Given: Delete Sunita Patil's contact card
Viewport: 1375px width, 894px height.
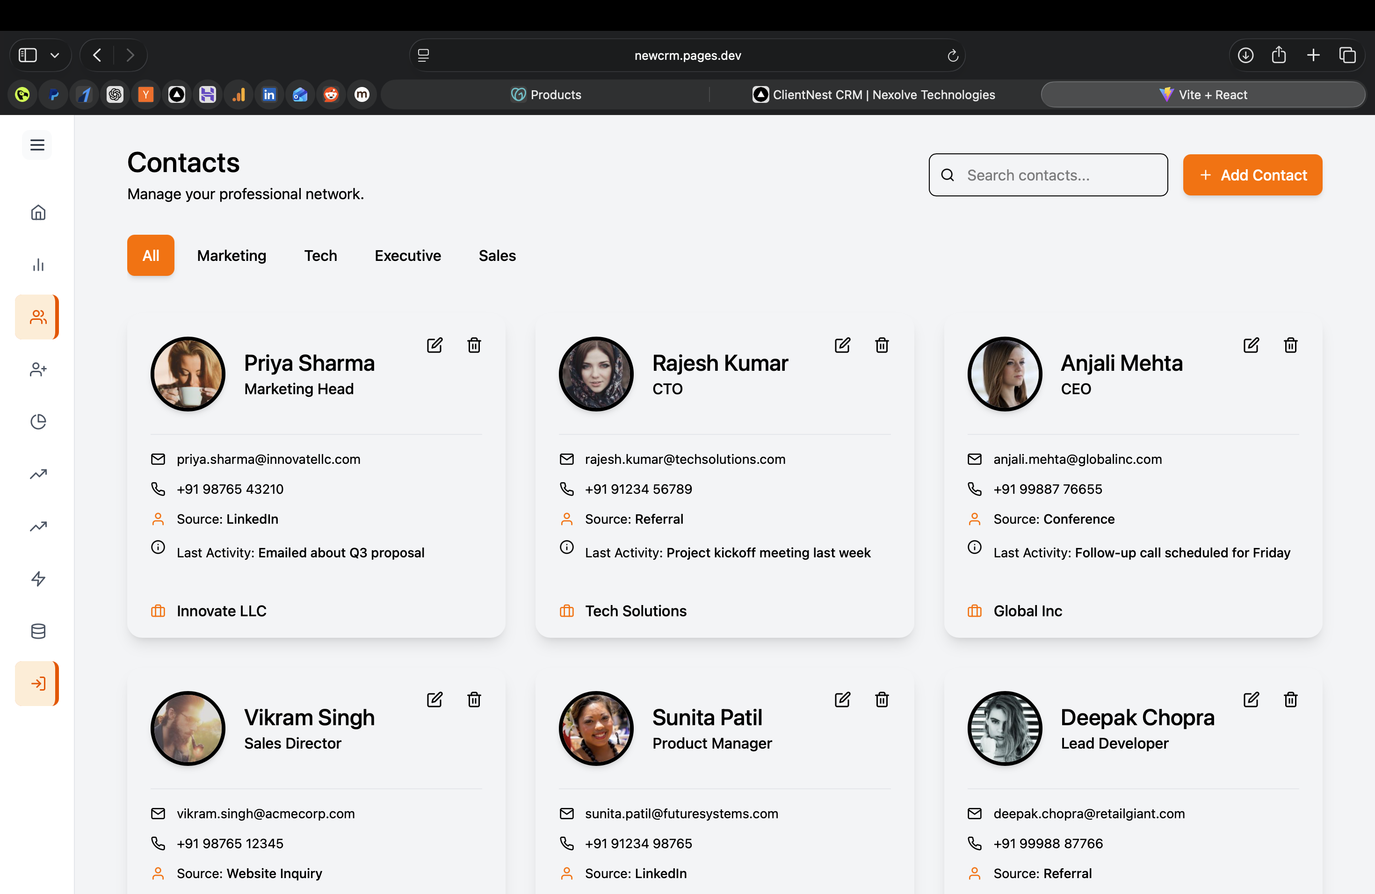Looking at the screenshot, I should 882,699.
